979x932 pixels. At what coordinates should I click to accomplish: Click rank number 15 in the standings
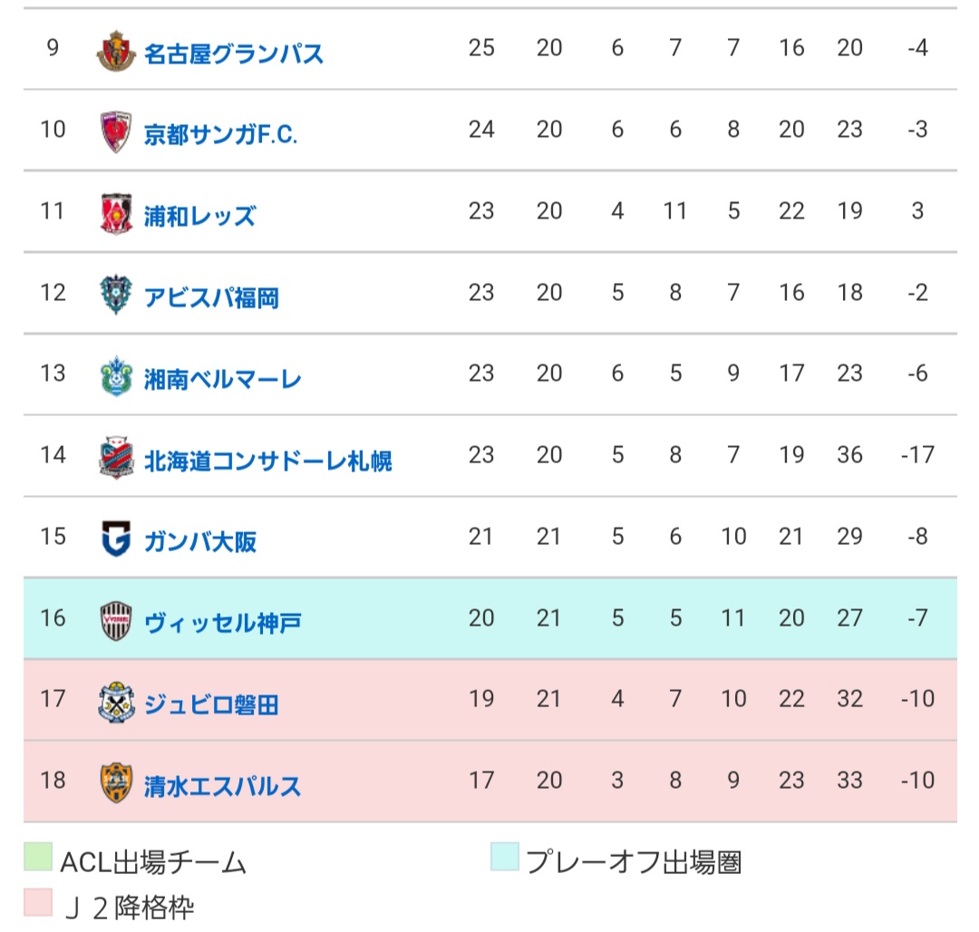point(53,537)
